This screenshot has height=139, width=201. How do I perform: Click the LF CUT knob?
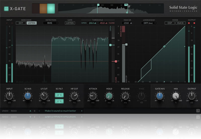pos(44,96)
